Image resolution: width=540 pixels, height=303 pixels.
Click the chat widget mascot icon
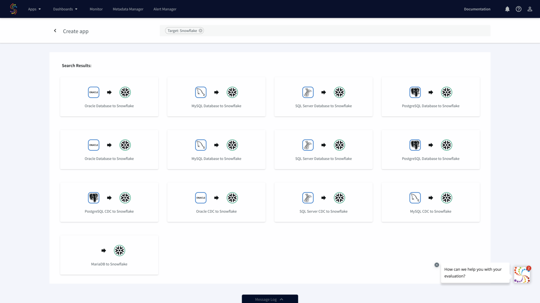[x=522, y=275]
